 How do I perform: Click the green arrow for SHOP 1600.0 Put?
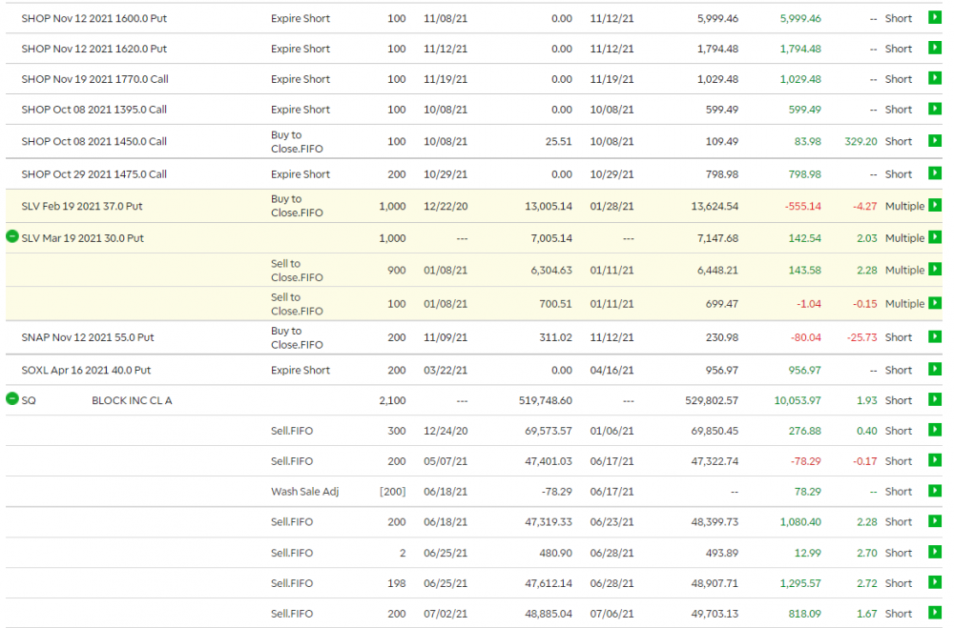[x=934, y=19]
